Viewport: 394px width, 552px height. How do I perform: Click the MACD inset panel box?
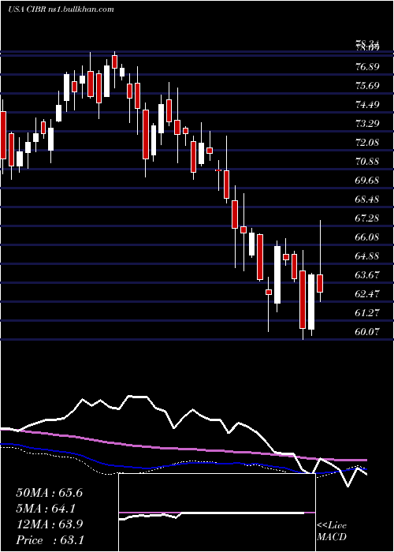click(217, 513)
